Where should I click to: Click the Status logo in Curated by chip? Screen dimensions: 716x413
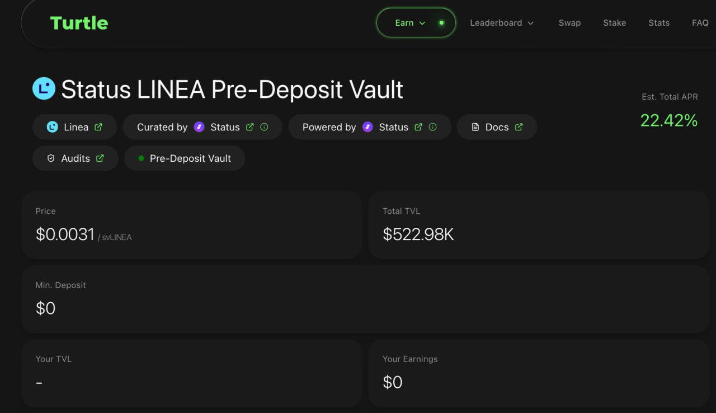[x=199, y=127]
